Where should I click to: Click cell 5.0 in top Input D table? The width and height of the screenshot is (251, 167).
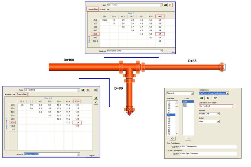tap(151, 38)
